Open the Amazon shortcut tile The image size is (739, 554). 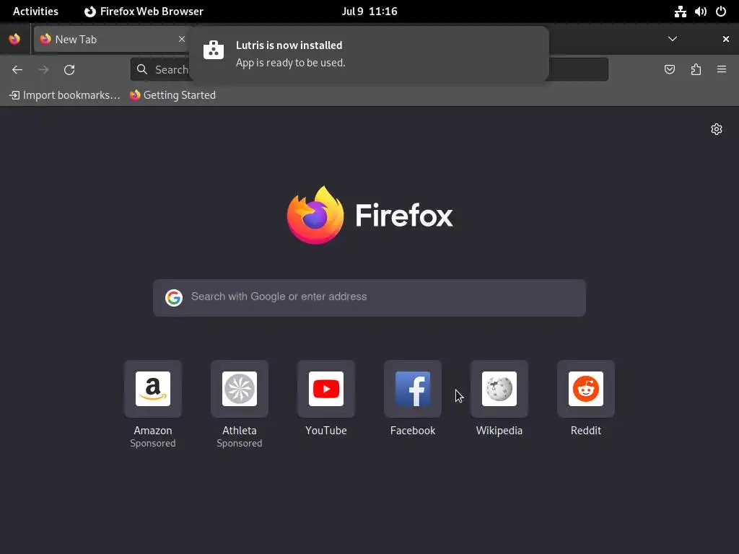pyautogui.click(x=153, y=389)
